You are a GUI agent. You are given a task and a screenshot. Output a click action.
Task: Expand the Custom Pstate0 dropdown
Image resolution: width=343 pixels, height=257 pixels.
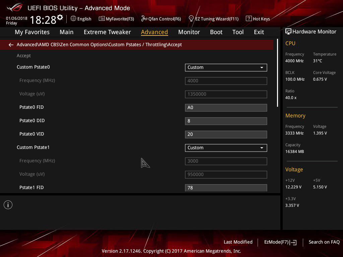pos(226,68)
